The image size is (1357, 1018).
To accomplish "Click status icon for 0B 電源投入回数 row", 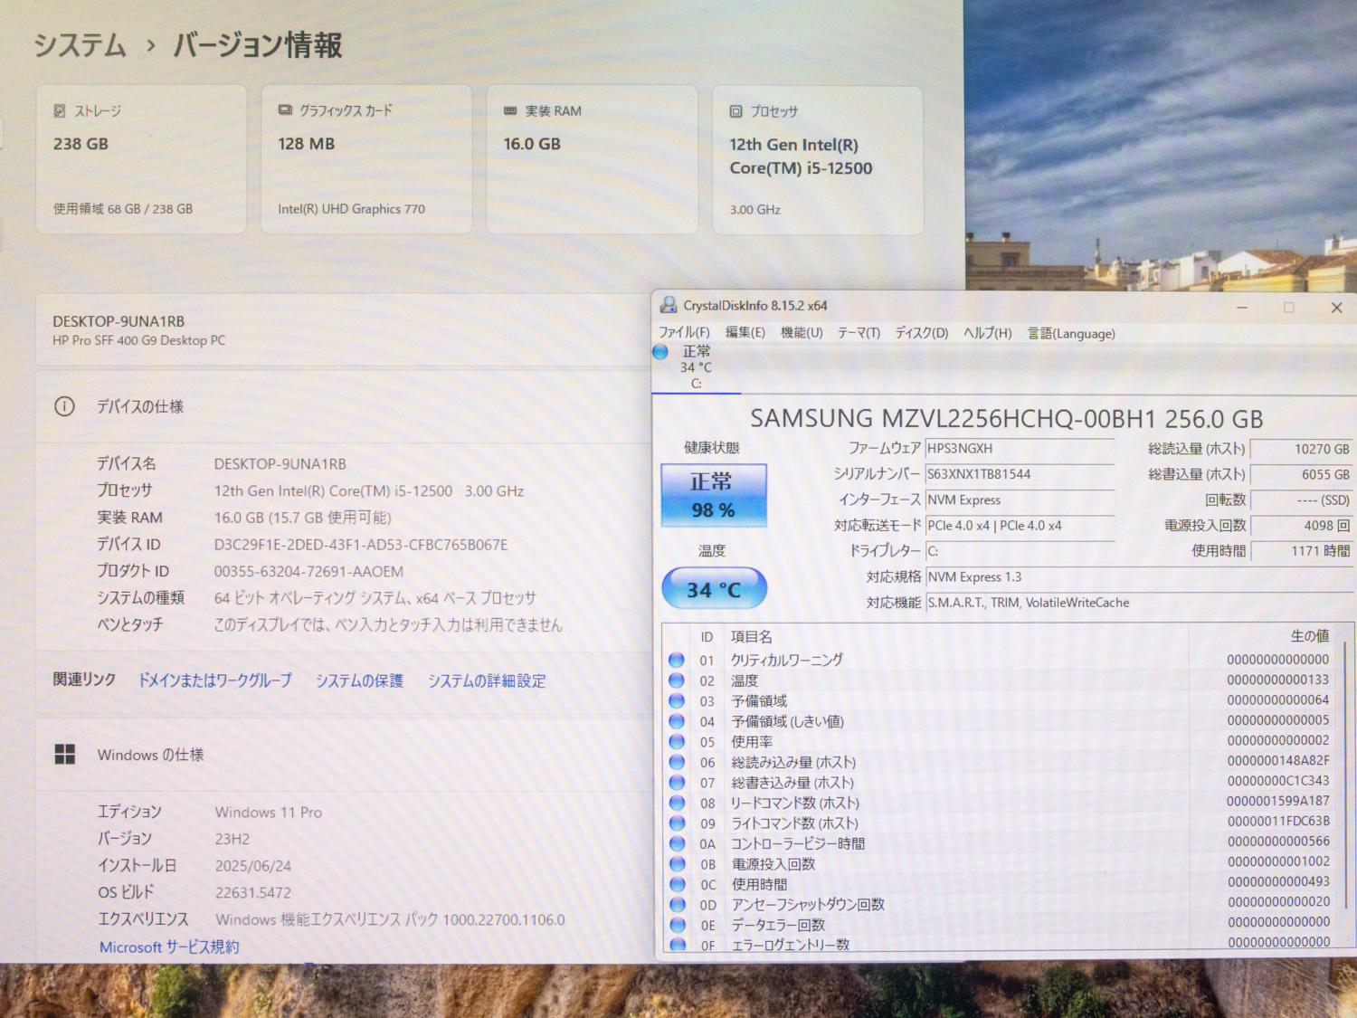I will point(677,863).
